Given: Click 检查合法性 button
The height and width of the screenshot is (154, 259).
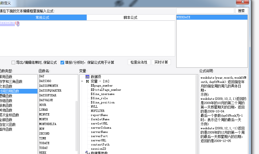Looking at the screenshot, I should [139, 62].
